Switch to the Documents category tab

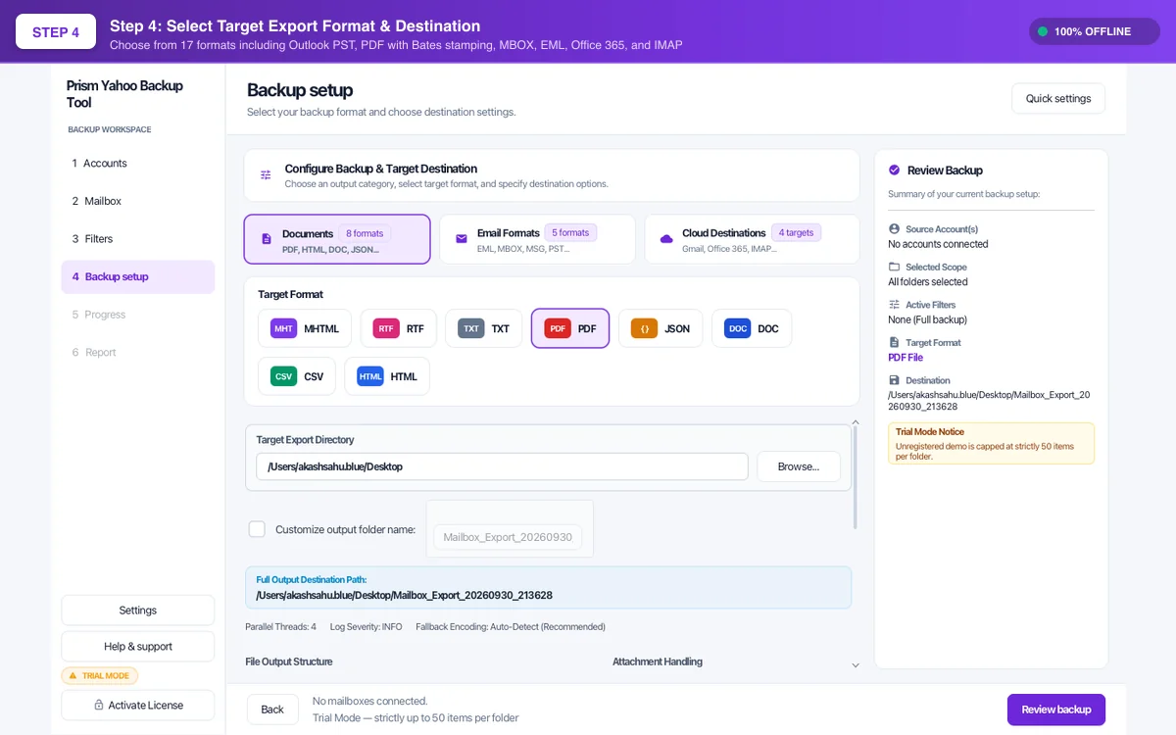click(x=337, y=239)
